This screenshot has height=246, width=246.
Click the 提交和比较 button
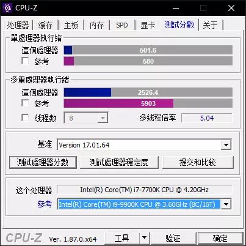(198, 162)
